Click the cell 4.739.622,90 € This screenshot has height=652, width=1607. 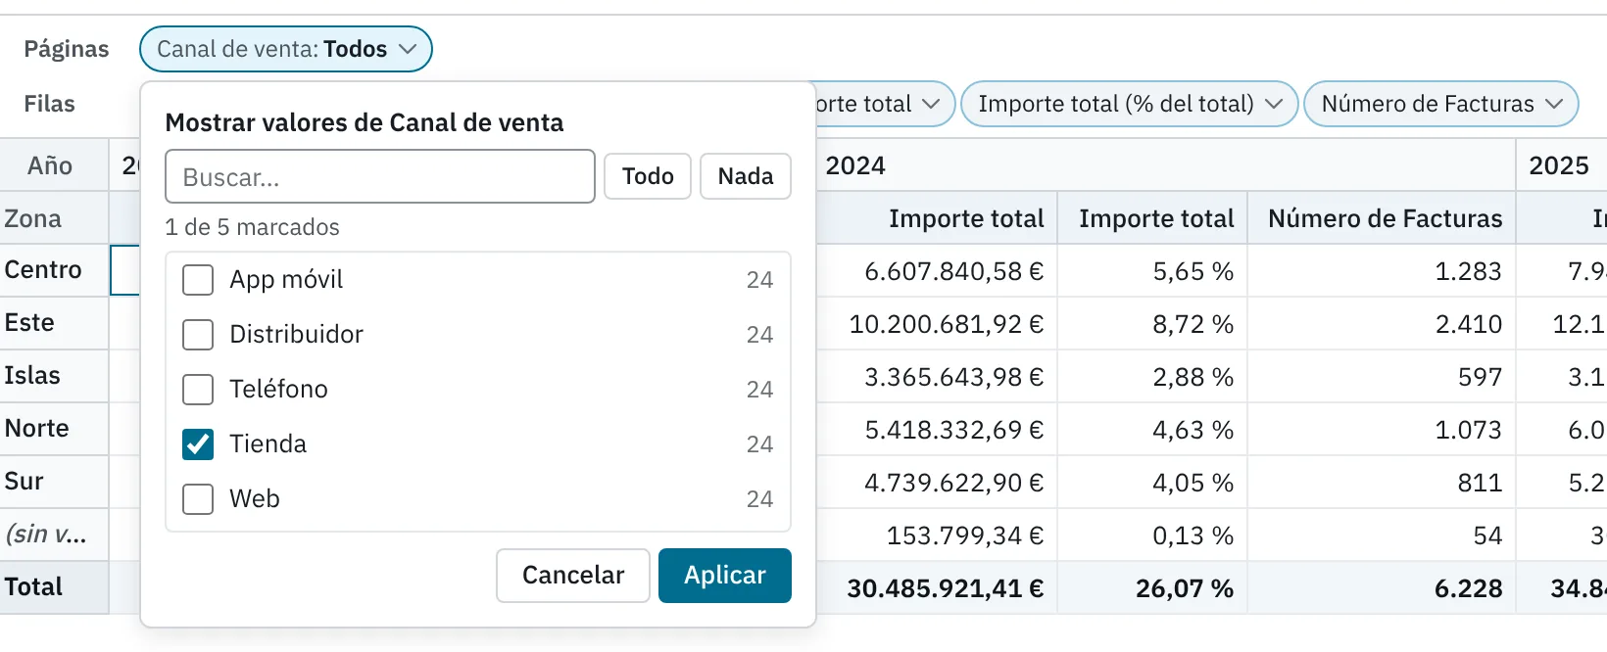pos(937,483)
